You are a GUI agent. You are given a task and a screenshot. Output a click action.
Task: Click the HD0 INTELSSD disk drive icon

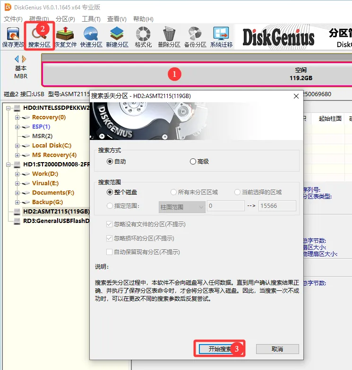pyautogui.click(x=17, y=108)
